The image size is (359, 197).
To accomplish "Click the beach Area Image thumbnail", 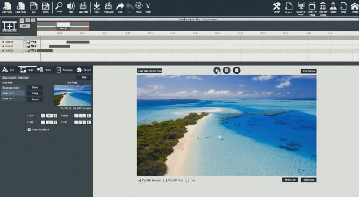I will (x=72, y=95).
